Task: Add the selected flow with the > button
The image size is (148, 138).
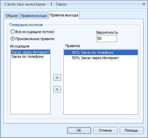Action: tap(57, 78)
